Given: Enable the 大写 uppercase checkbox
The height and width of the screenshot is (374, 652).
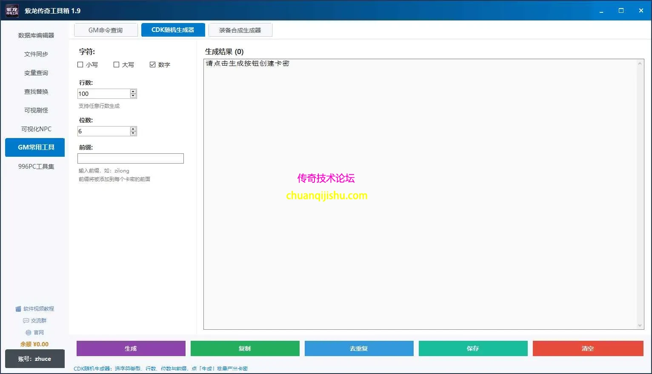Looking at the screenshot, I should (117, 65).
